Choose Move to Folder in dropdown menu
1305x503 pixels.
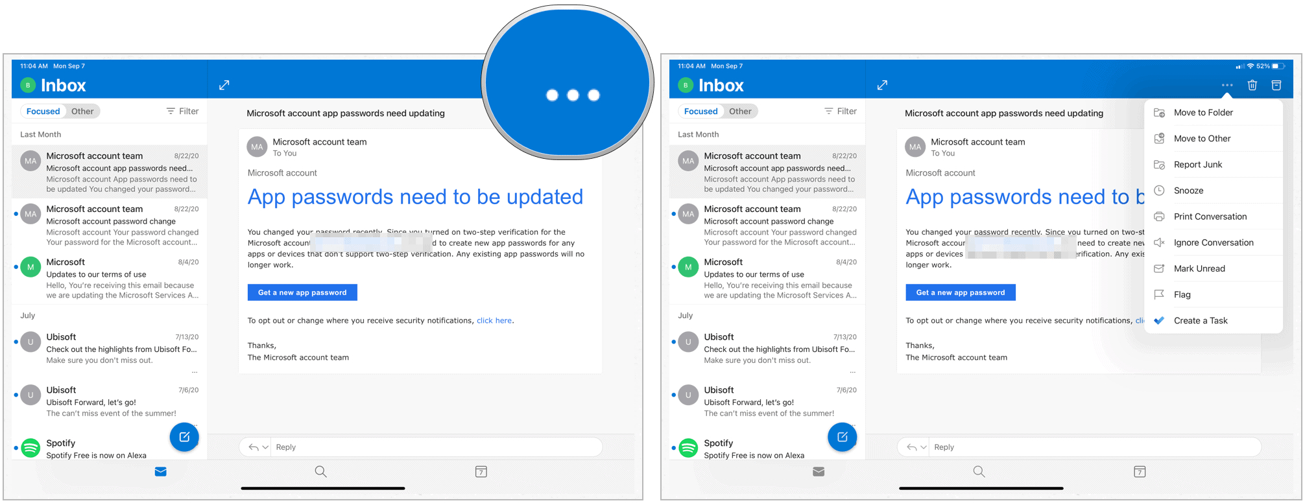click(x=1214, y=113)
